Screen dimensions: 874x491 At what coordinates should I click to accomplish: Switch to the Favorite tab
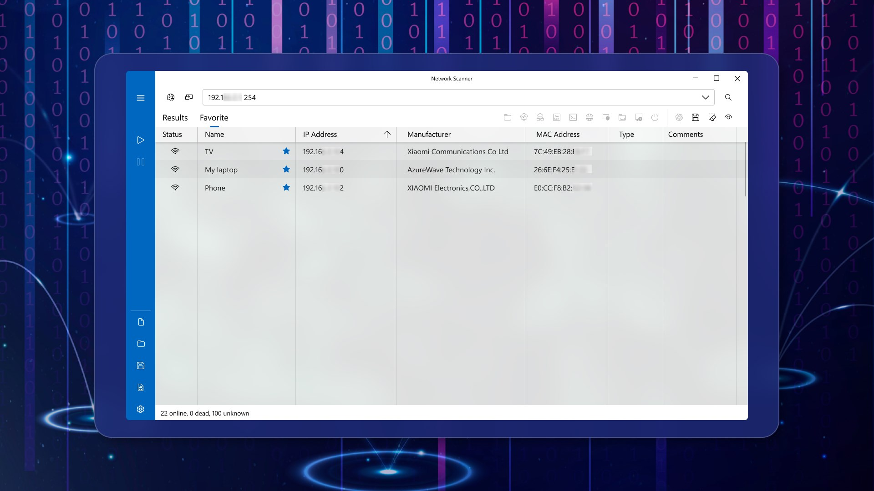click(214, 118)
